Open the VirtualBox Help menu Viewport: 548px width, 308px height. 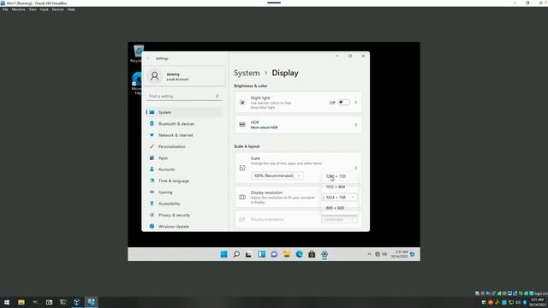71,9
